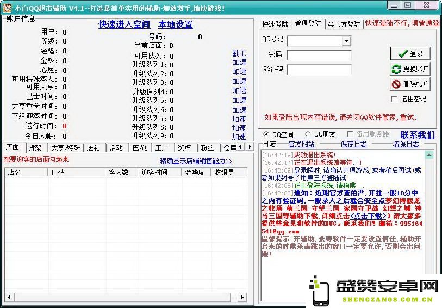Viewport: 442px width, 308px height.
Task: Sort by the 店名 column header
Action: point(26,172)
